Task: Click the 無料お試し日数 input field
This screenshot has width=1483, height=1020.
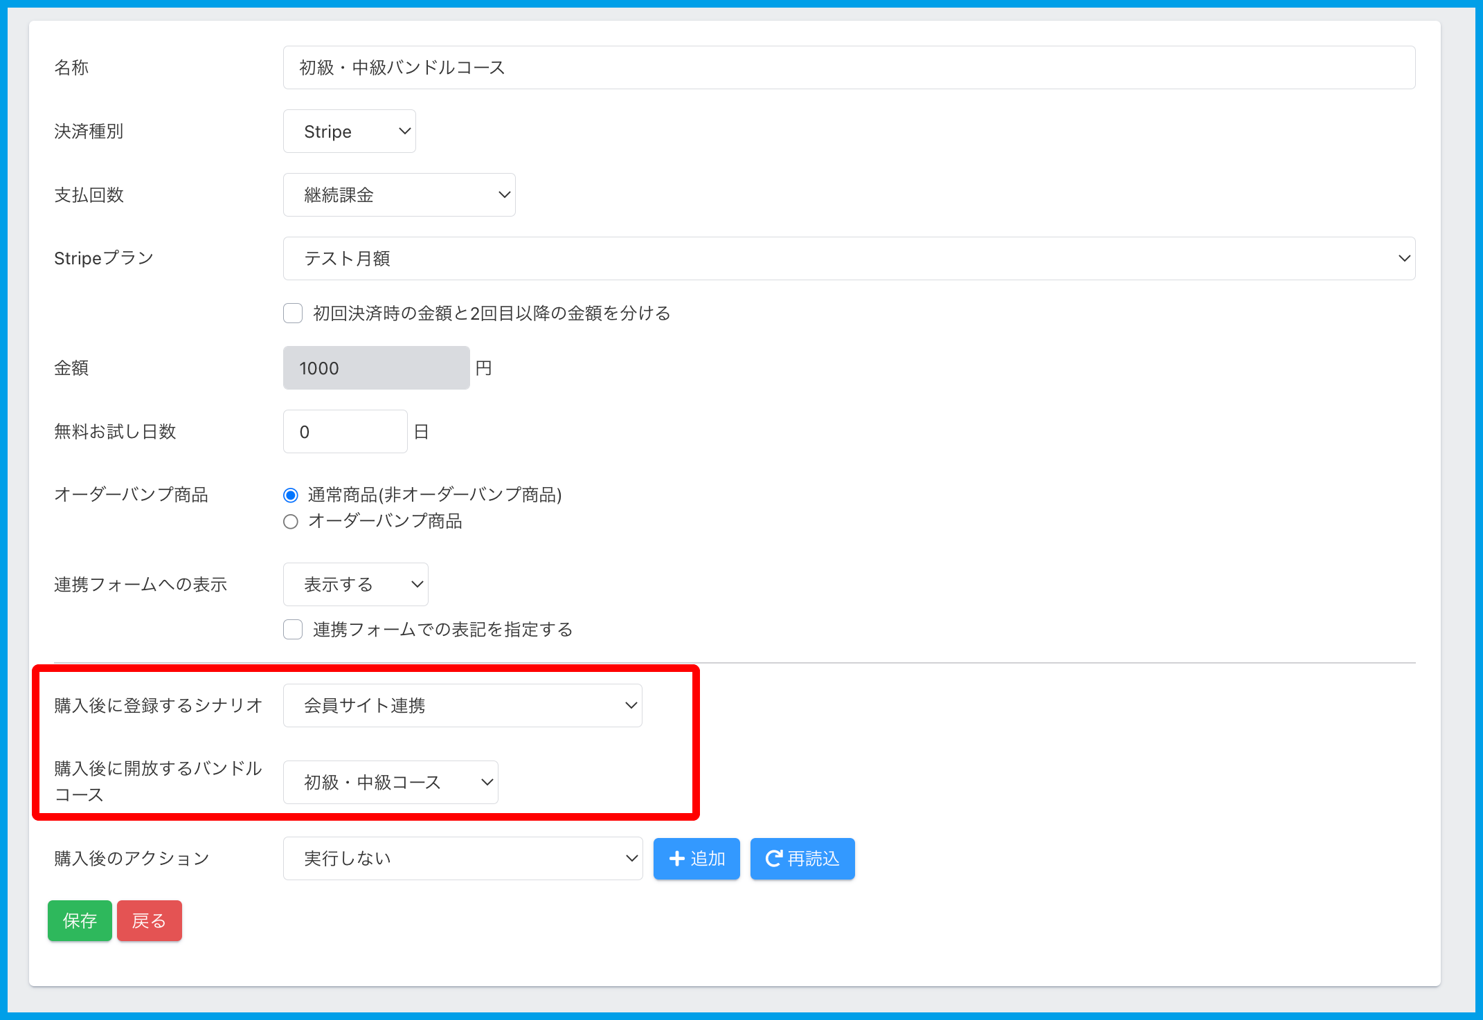Action: [345, 432]
